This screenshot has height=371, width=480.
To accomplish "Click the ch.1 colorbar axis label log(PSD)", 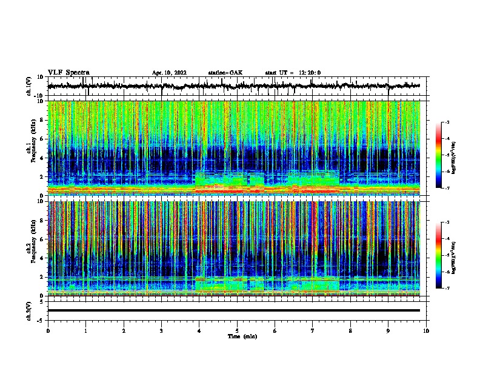I will 453,158.
